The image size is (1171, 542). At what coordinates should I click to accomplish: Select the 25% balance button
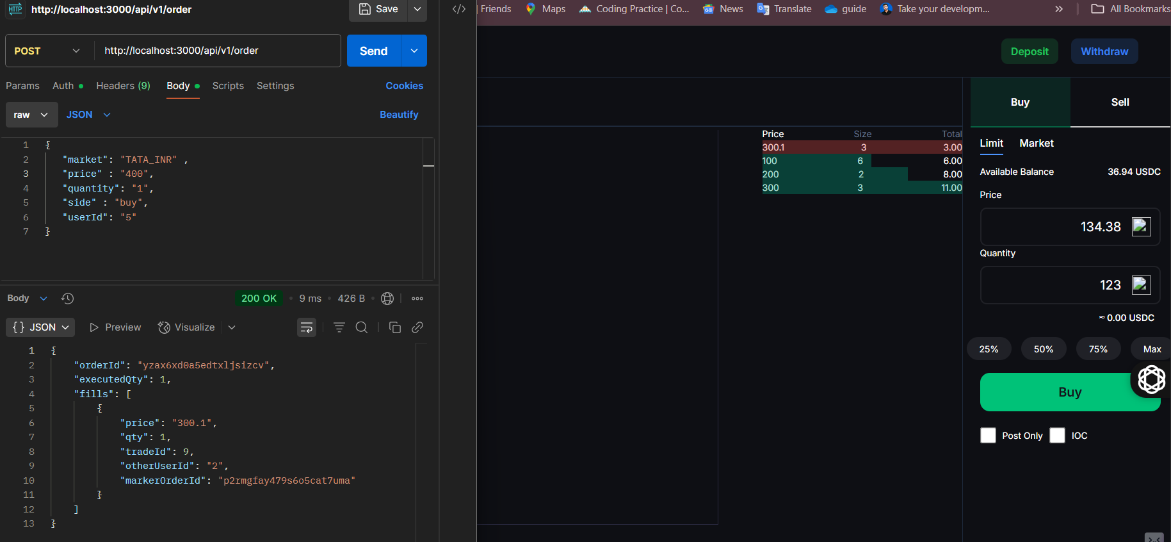click(x=989, y=349)
